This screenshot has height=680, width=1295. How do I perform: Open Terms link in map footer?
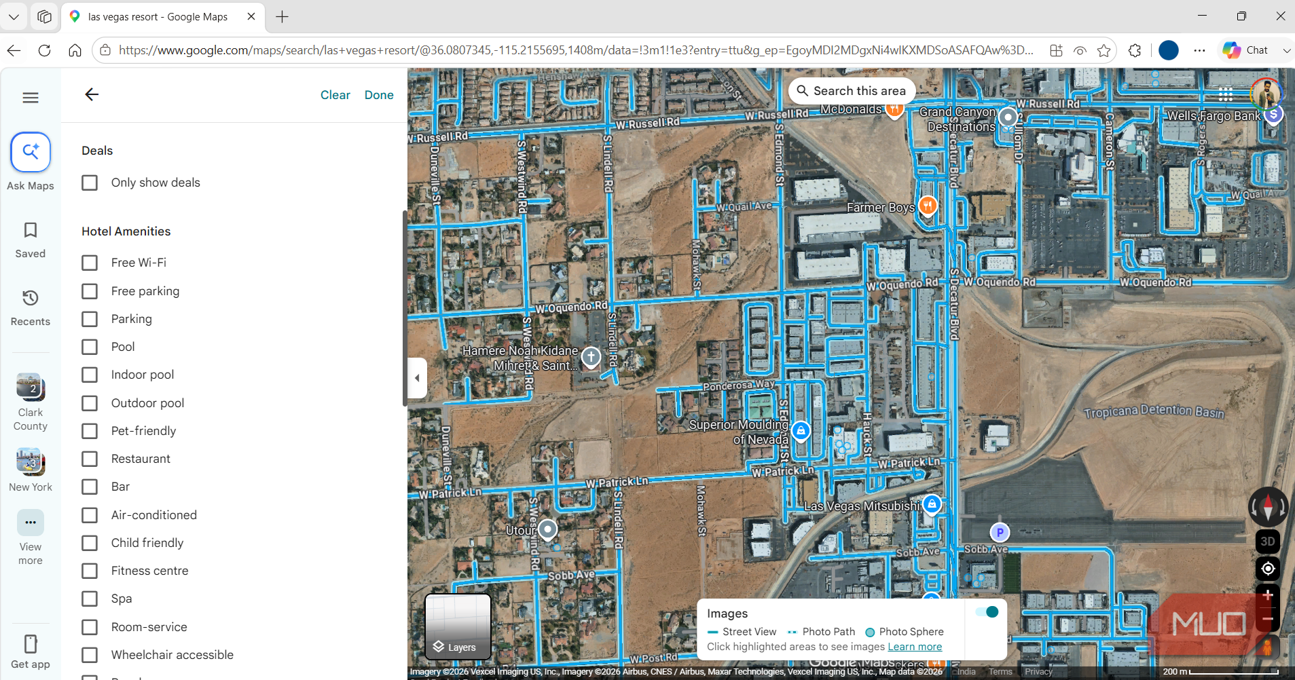[x=1000, y=672]
